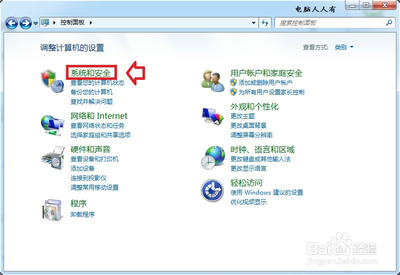Click the Hardware and Sound printer icon
The height and width of the screenshot is (275, 400).
pos(53,158)
